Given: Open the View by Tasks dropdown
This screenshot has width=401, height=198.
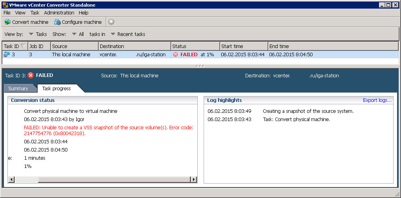Looking at the screenshot, I should coord(38,34).
